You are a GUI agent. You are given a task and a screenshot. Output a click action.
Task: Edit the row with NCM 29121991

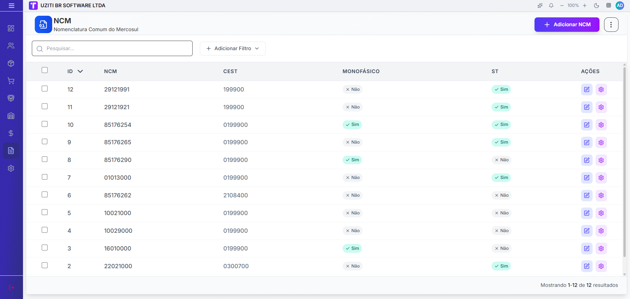point(587,90)
